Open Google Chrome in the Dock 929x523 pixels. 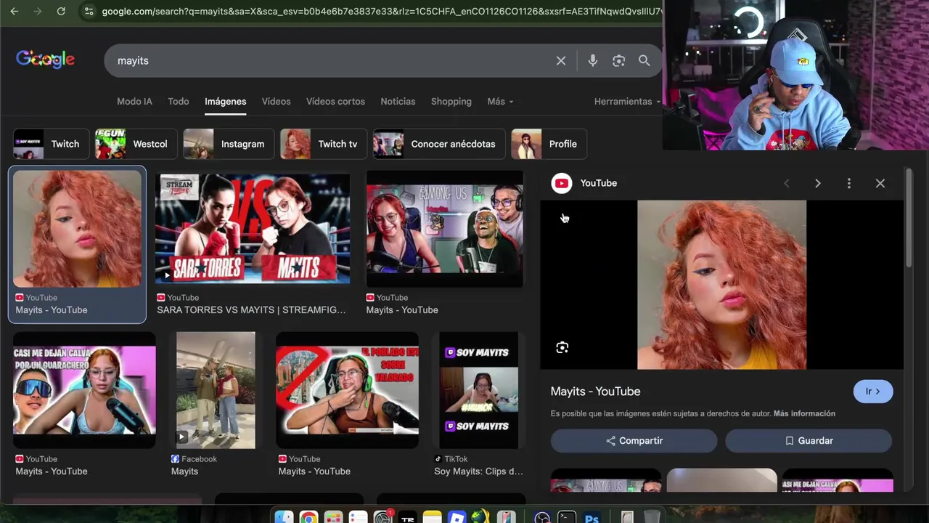[x=308, y=518]
